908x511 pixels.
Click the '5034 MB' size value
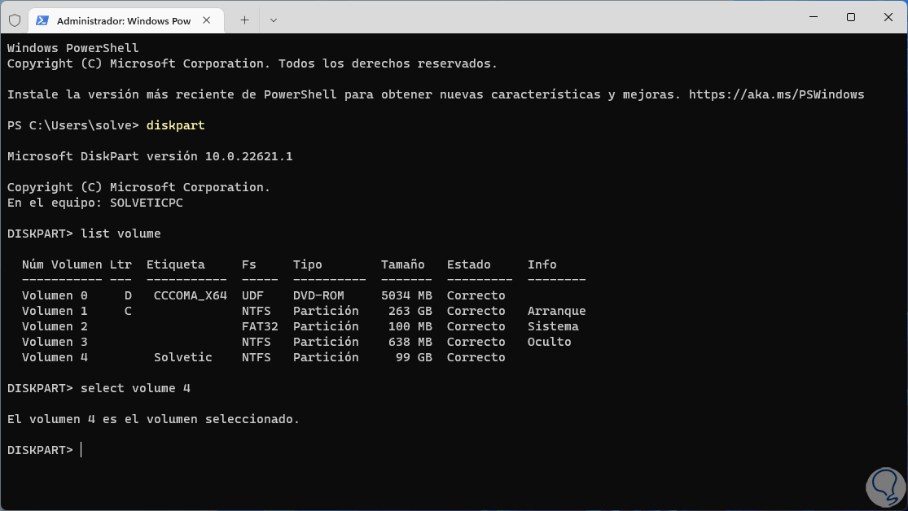[406, 295]
